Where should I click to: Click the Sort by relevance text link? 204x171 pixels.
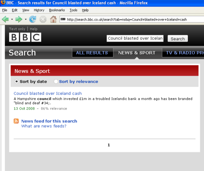point(79,82)
